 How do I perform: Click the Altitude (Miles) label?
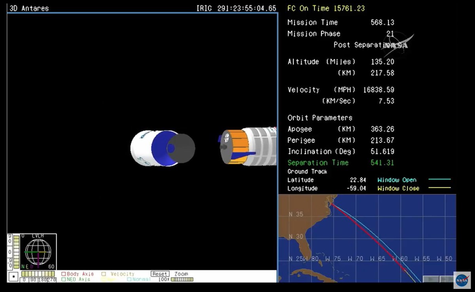tap(321, 62)
